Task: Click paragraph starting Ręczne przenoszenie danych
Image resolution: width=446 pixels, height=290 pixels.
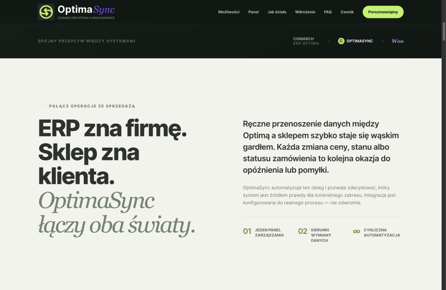Action: coord(321,147)
